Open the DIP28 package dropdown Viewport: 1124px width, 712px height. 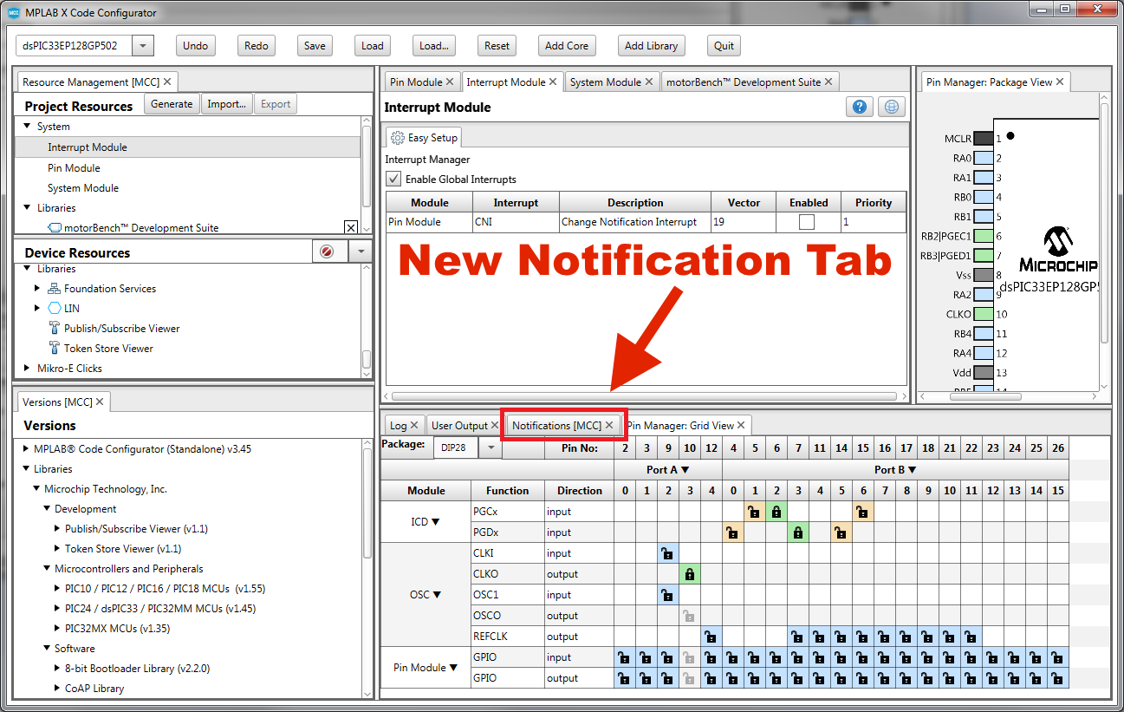point(491,447)
